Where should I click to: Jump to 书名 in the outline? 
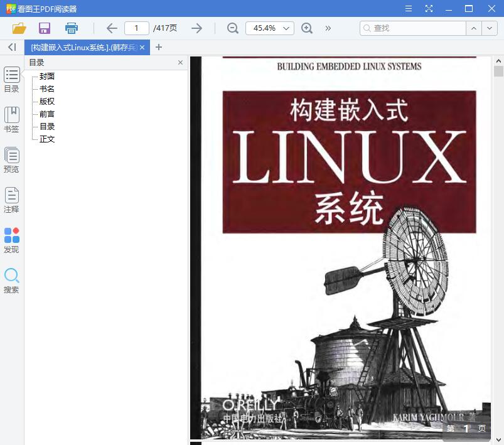click(x=47, y=88)
